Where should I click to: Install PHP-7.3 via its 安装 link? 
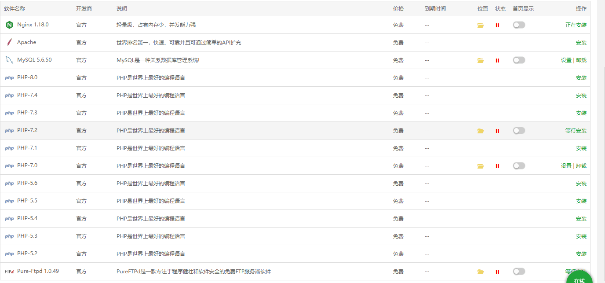point(581,113)
